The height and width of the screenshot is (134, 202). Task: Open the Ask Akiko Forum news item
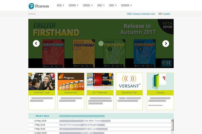coord(85,121)
